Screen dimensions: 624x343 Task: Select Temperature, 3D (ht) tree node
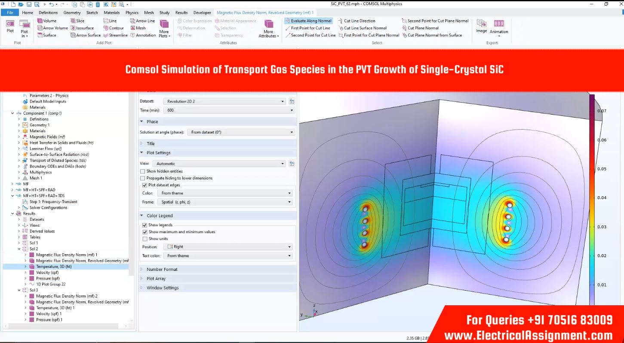(54, 267)
